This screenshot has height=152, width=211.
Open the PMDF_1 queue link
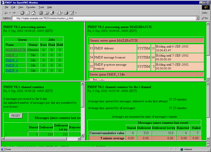pos(11,55)
